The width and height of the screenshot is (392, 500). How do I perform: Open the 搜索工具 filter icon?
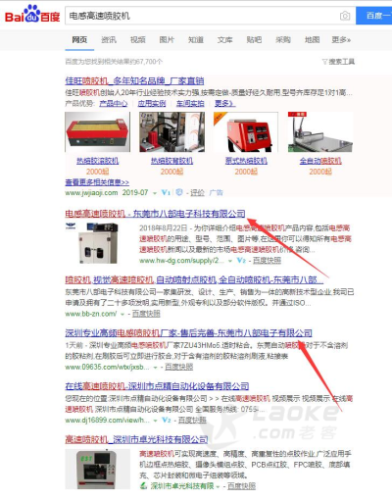coord(324,62)
